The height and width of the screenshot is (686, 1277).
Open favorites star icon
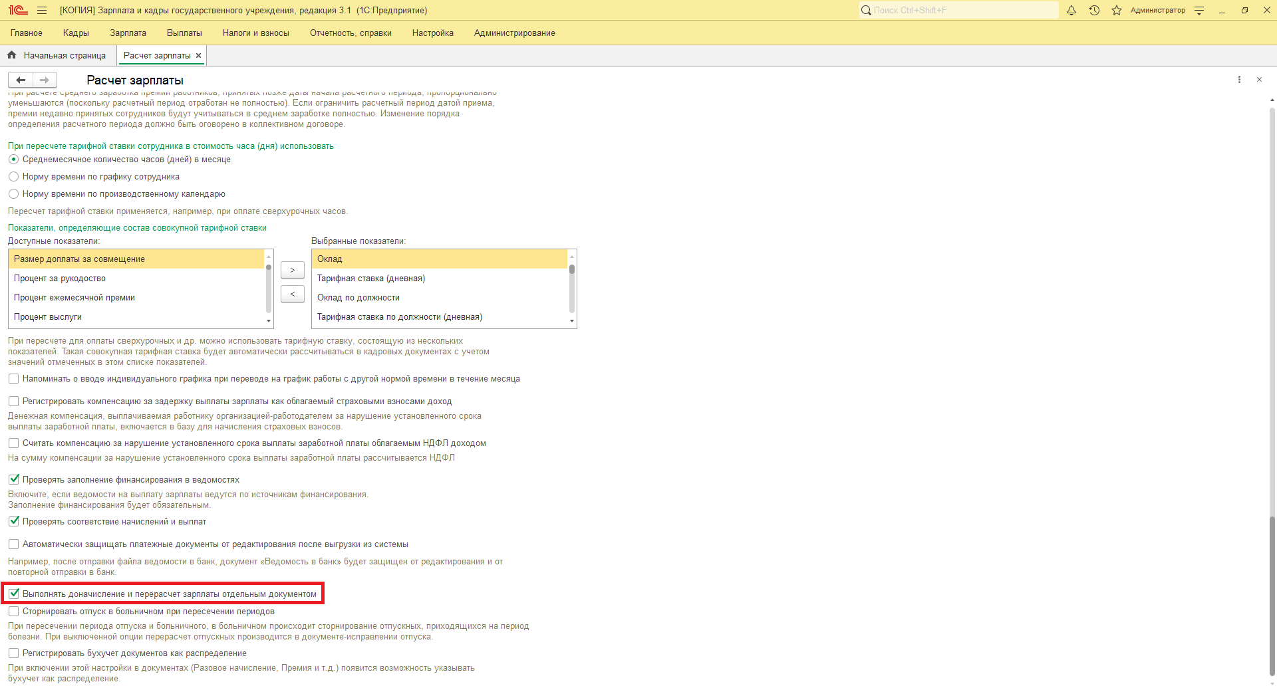1117,10
